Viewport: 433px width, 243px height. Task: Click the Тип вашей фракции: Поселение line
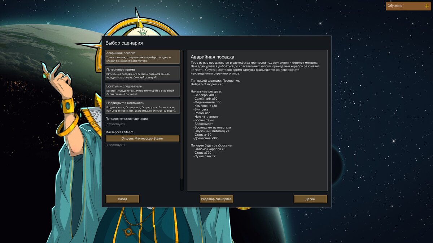click(215, 81)
